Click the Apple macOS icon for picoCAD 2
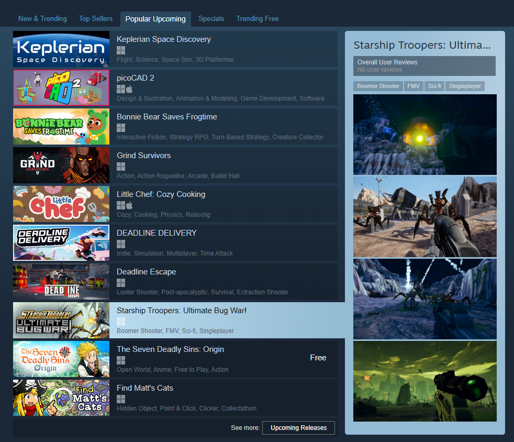This screenshot has width=514, height=442. click(x=129, y=89)
